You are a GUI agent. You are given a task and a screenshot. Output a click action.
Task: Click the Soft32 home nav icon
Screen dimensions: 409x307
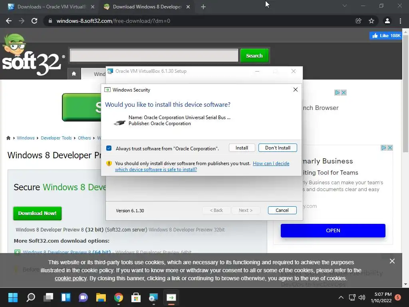click(74, 74)
